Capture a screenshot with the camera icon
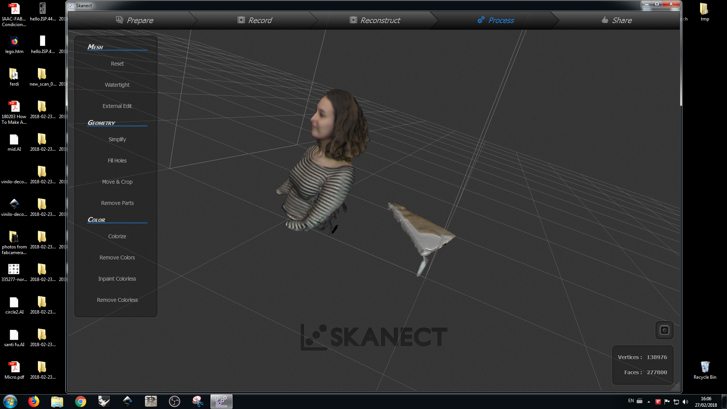Image resolution: width=727 pixels, height=409 pixels. 664,330
